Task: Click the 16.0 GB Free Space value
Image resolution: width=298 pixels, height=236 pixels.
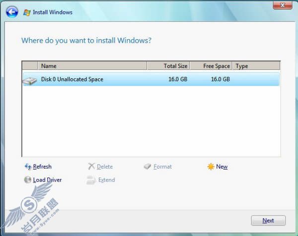Action: coord(221,79)
